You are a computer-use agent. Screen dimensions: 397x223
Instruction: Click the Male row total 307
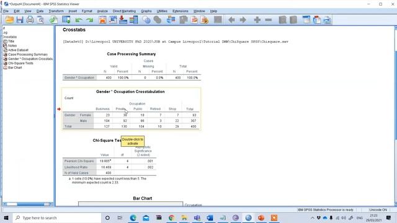[193, 121]
